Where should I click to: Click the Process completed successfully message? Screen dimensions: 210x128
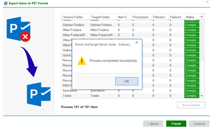[x=113, y=61]
